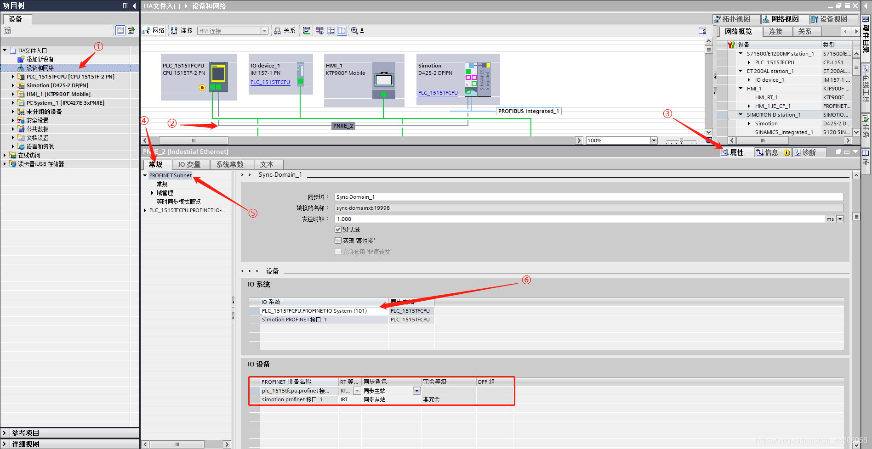Expand Simotion [D425-2 DP/PN] tree node
Image resolution: width=872 pixels, height=449 pixels.
pyautogui.click(x=13, y=85)
